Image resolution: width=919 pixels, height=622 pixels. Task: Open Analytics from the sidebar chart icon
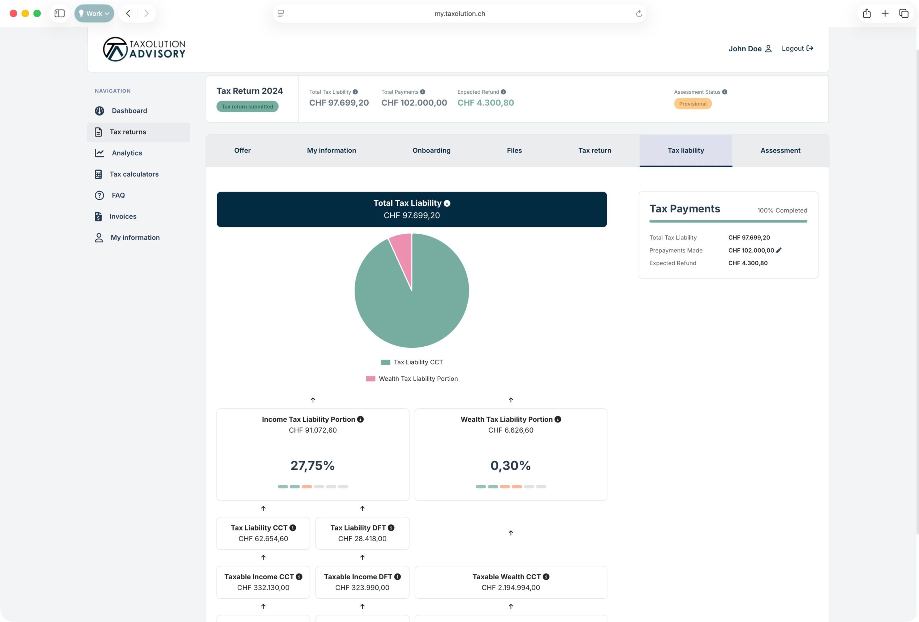(x=99, y=153)
